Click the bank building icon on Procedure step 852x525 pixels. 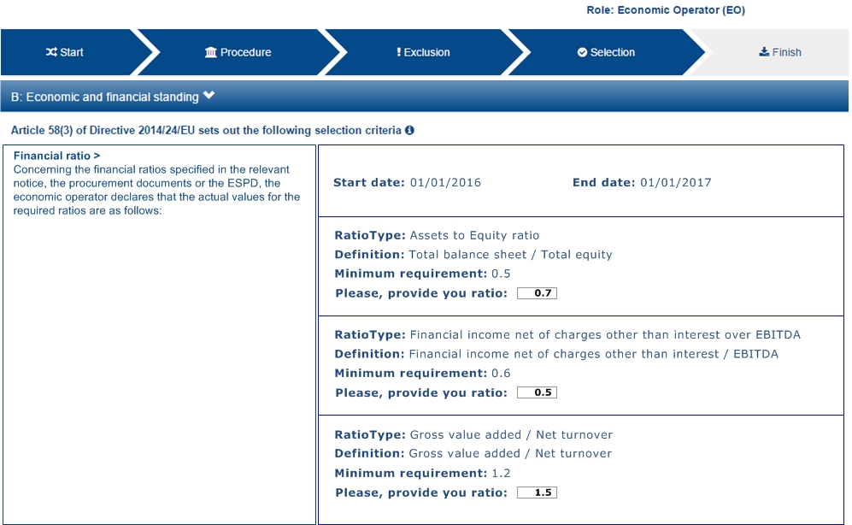tap(210, 52)
